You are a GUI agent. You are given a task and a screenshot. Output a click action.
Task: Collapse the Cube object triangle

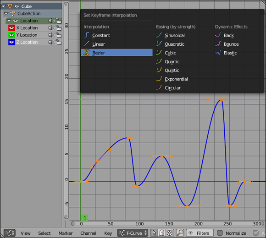(x=3, y=6)
